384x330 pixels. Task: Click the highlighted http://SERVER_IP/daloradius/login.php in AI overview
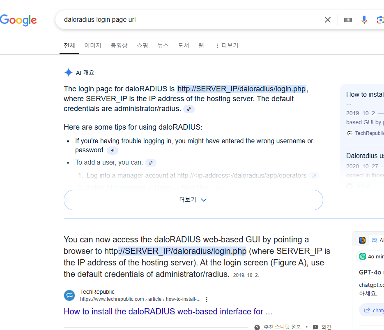tap(241, 89)
